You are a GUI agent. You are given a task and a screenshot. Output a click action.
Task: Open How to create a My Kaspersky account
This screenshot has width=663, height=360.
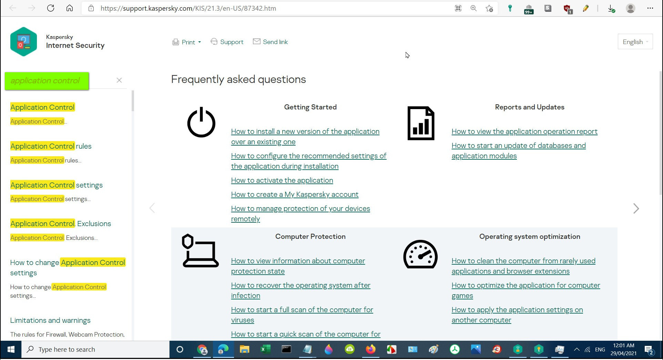[295, 194]
